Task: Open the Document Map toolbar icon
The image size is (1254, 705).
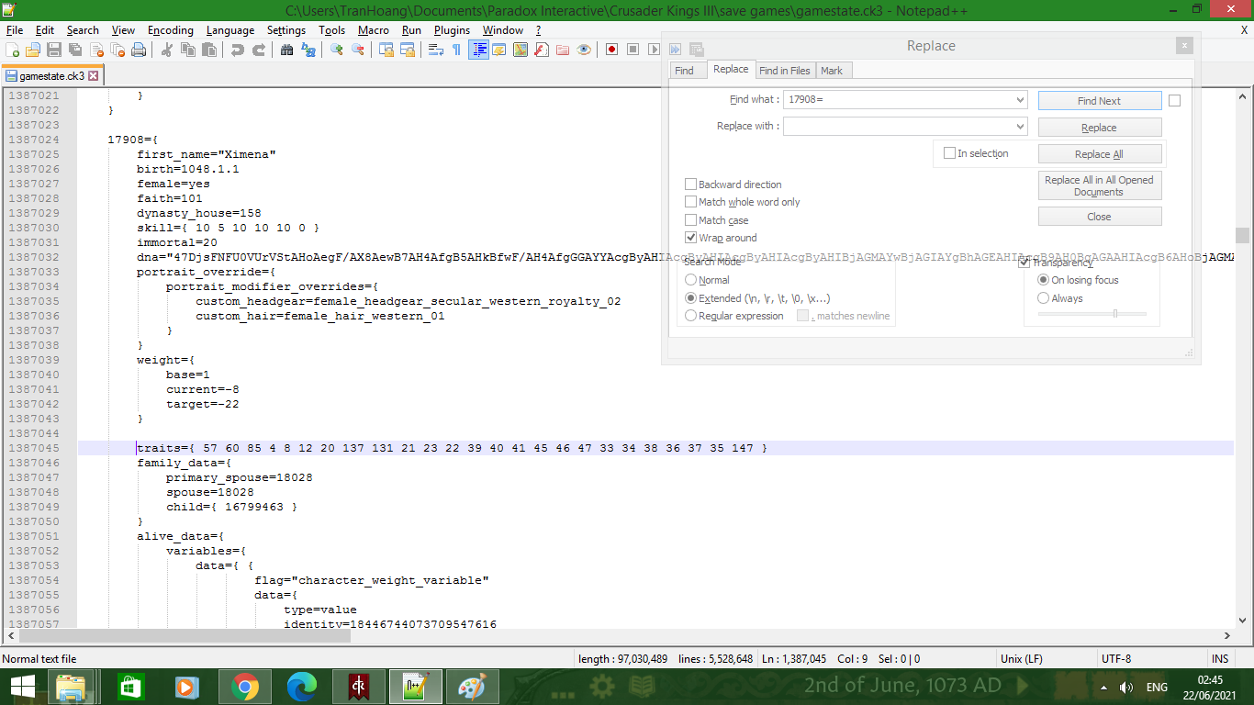Action: click(521, 50)
